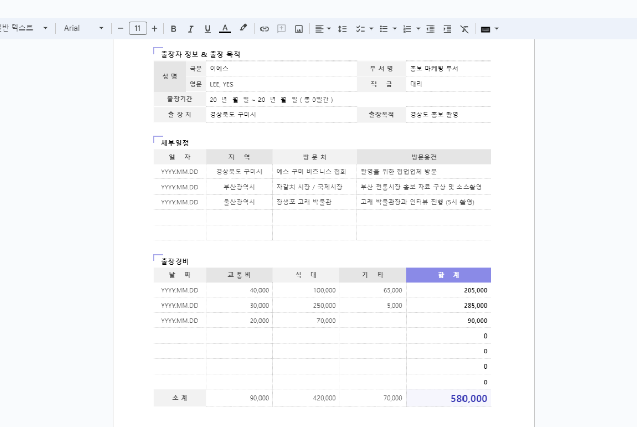Screen dimensions: 637x427
Task: Toggle underline formatting in toolbar
Action: (208, 28)
